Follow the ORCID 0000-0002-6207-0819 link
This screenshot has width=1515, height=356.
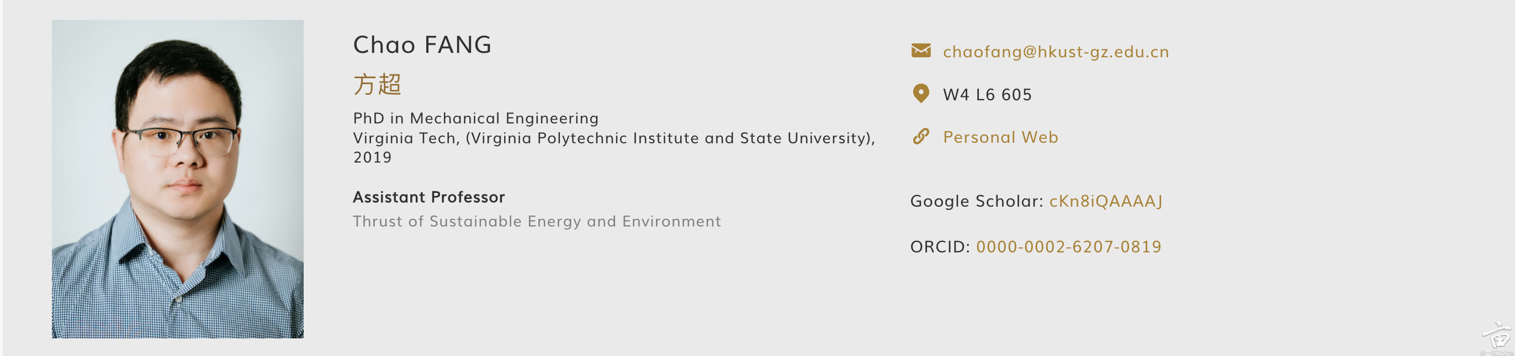(x=1069, y=247)
